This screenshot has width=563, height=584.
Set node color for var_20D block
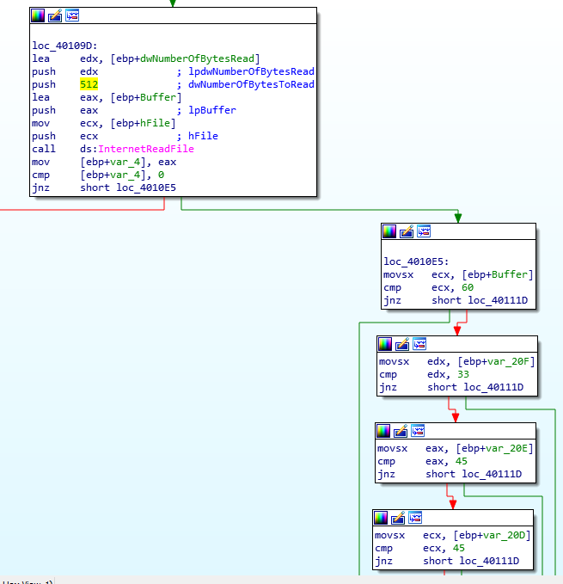[x=381, y=518]
